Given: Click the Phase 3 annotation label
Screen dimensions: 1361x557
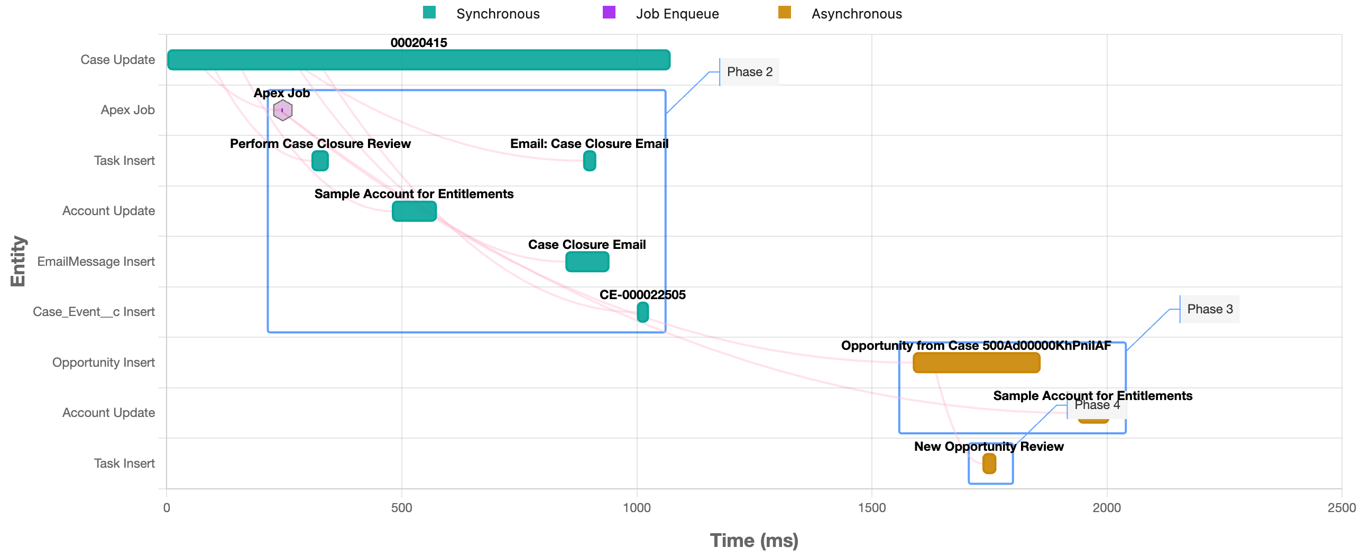Looking at the screenshot, I should (1209, 309).
